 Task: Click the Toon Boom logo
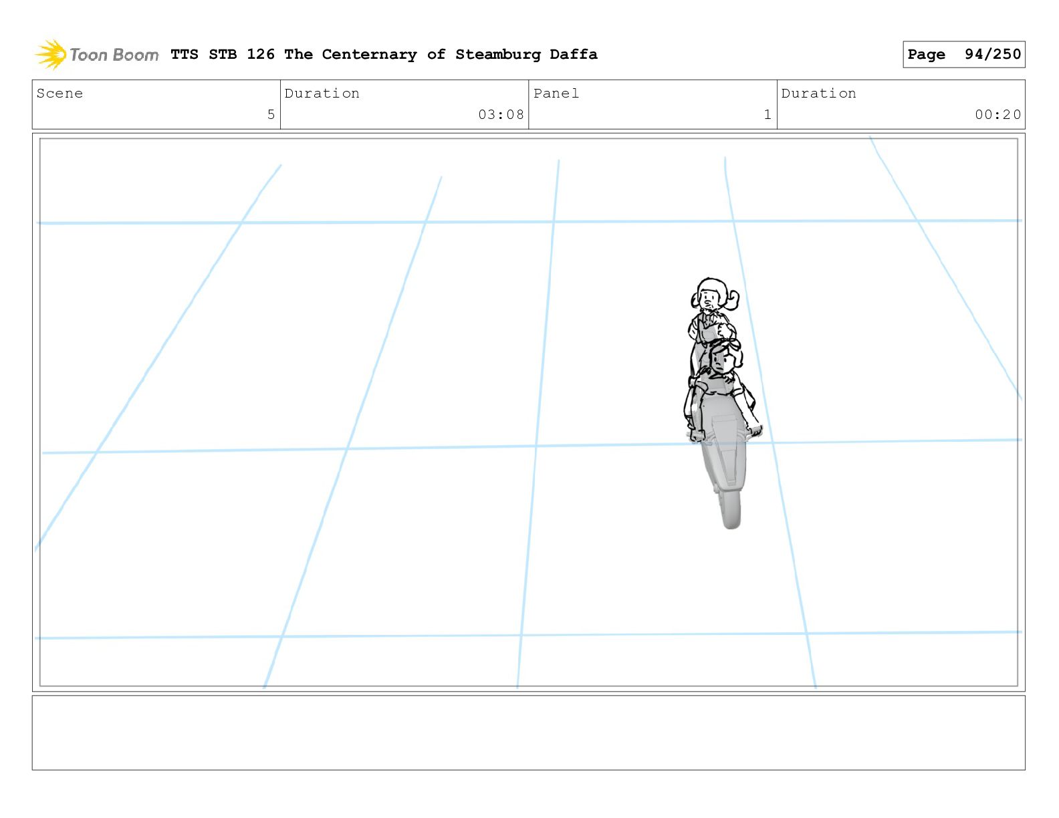[96, 54]
